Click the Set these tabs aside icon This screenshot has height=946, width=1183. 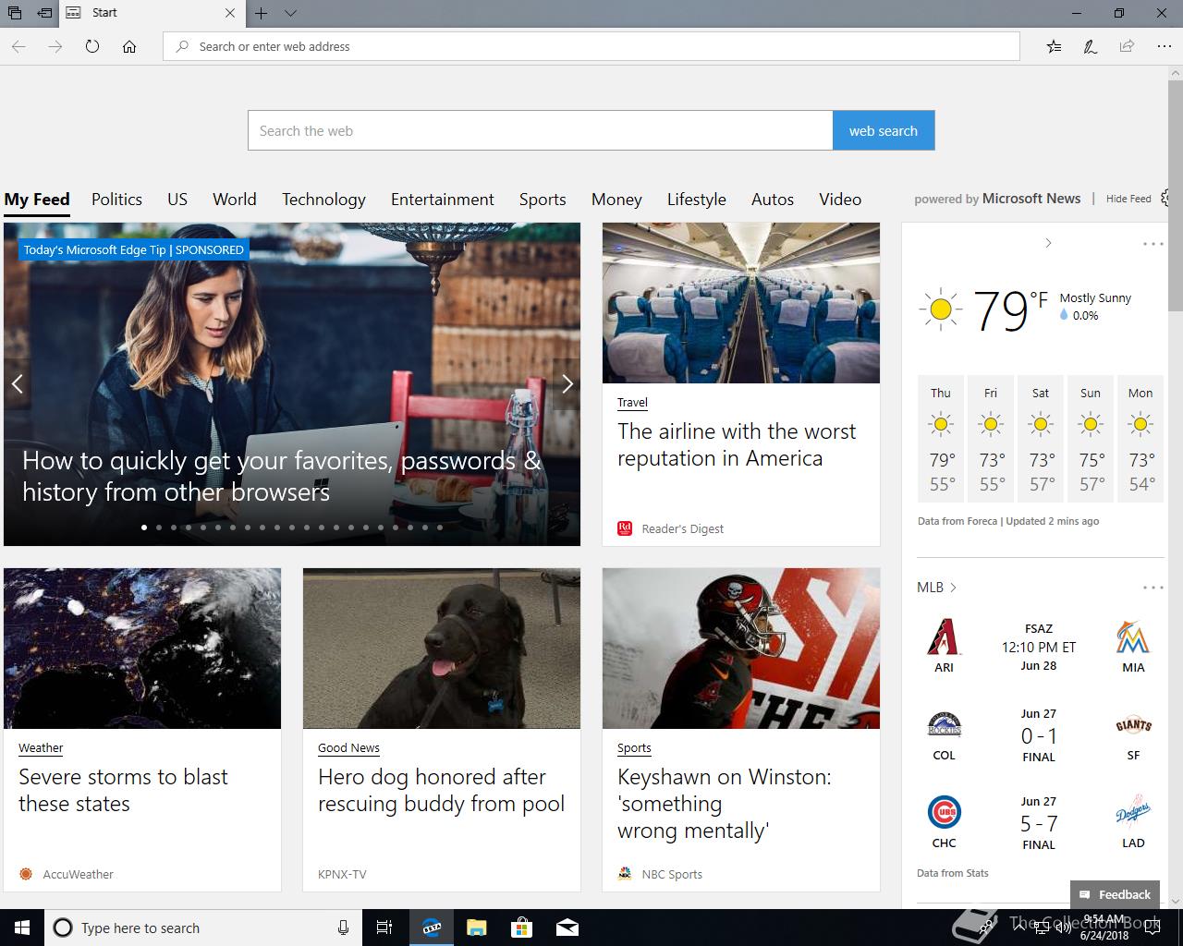pyautogui.click(x=44, y=13)
